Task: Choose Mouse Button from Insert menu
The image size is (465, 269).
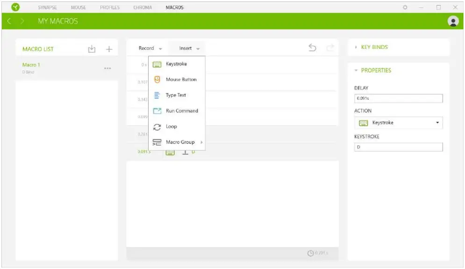Action: (x=177, y=80)
